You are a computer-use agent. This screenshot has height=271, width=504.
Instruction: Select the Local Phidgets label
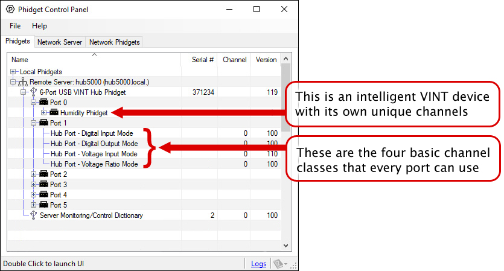(x=41, y=72)
